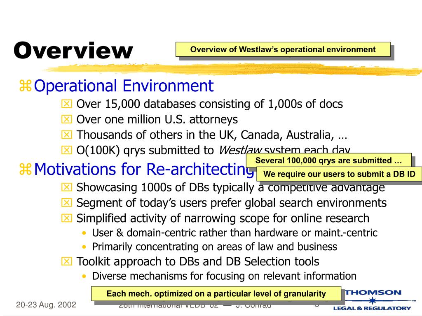The width and height of the screenshot is (422, 316).
Task: Click the 'Operational Environment' heading
Action: (x=124, y=86)
